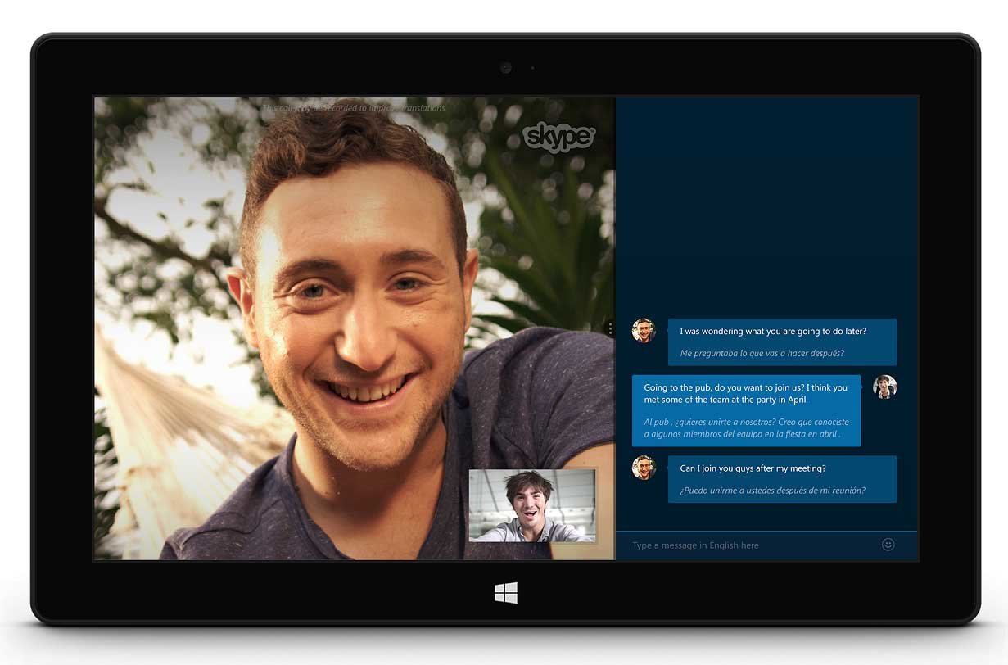Viewport: 1008px width, 665px height.
Task: Click avatar beside "I was wondering" message
Action: (x=644, y=331)
